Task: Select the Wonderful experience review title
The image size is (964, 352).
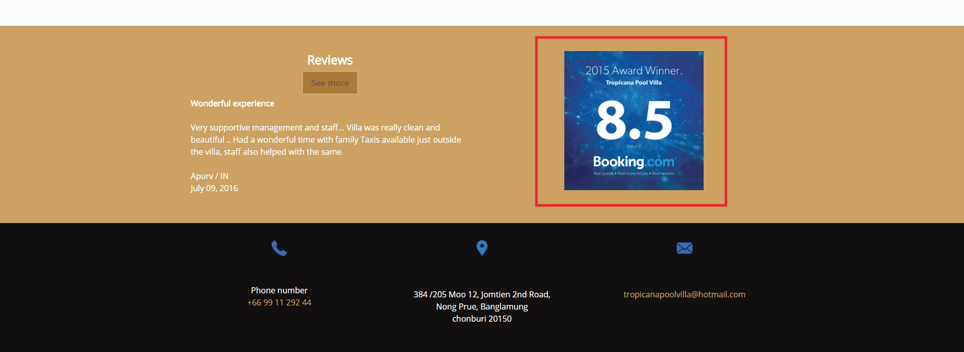Action: [233, 103]
